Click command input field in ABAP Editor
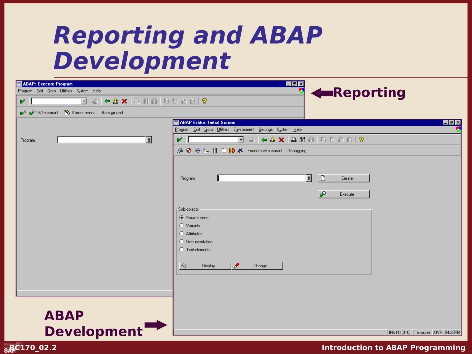The height and width of the screenshot is (354, 472). click(214, 140)
